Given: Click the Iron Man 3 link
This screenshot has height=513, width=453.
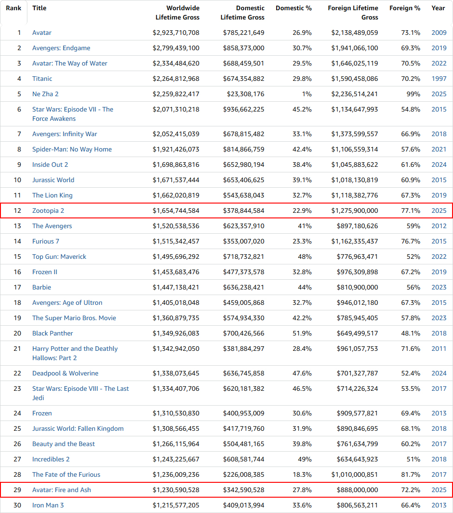Looking at the screenshot, I should tap(48, 505).
